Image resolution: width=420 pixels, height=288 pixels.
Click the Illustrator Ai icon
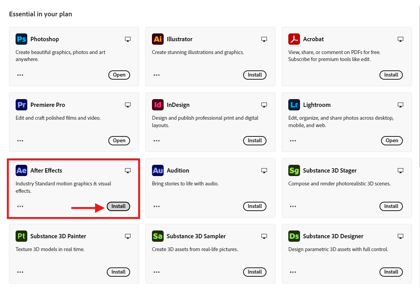[158, 39]
